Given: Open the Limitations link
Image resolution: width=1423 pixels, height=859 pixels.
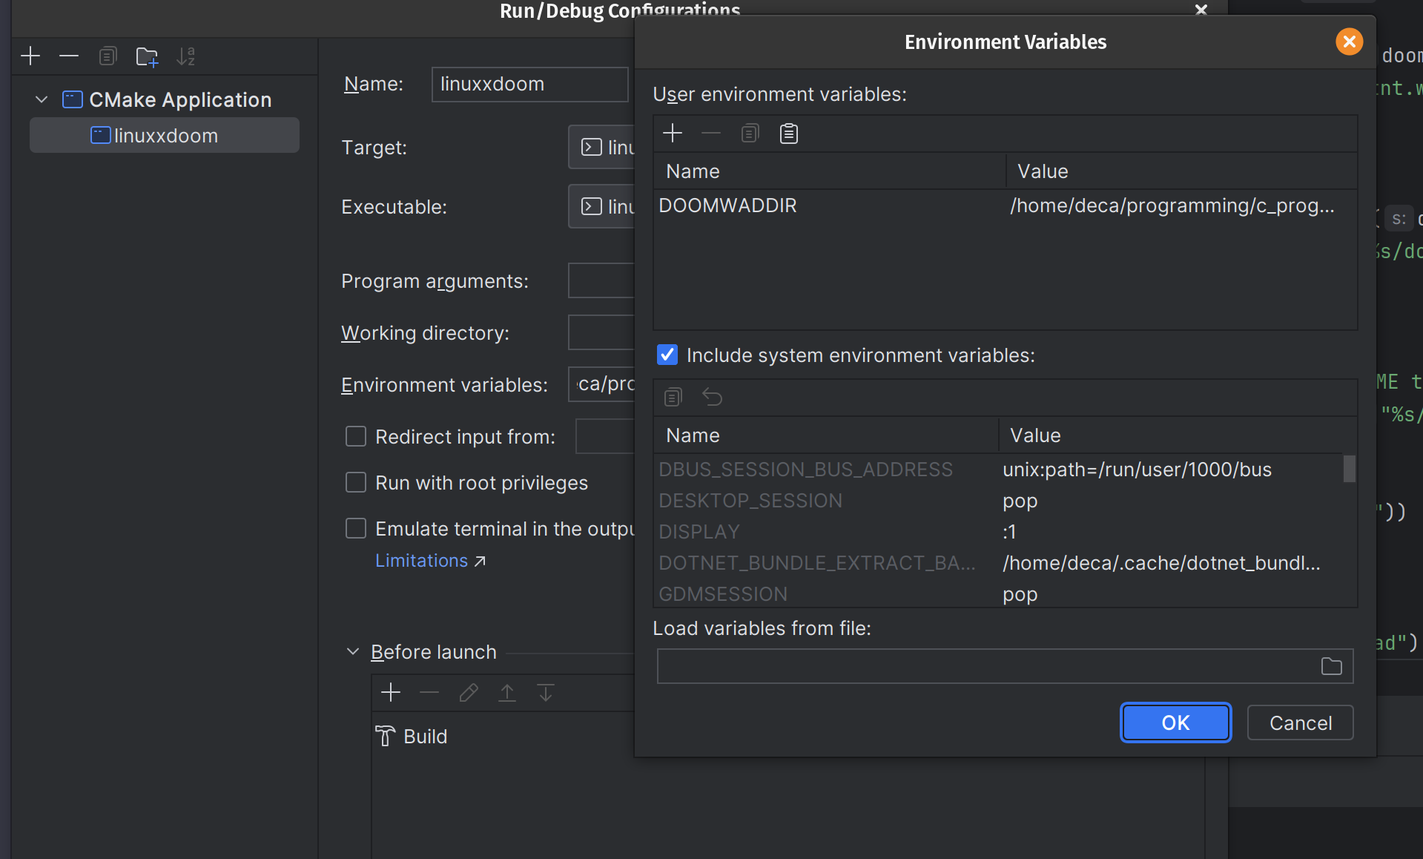Looking at the screenshot, I should (x=421, y=561).
